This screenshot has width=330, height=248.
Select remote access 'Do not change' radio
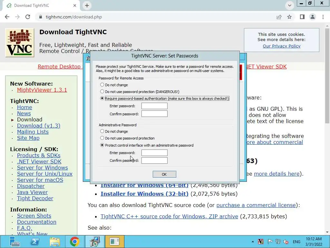(x=102, y=85)
